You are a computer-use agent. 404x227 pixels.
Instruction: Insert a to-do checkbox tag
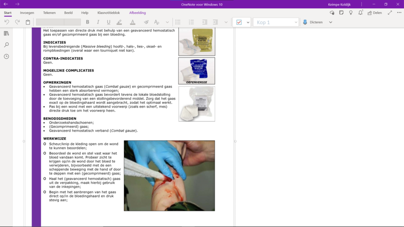(239, 22)
